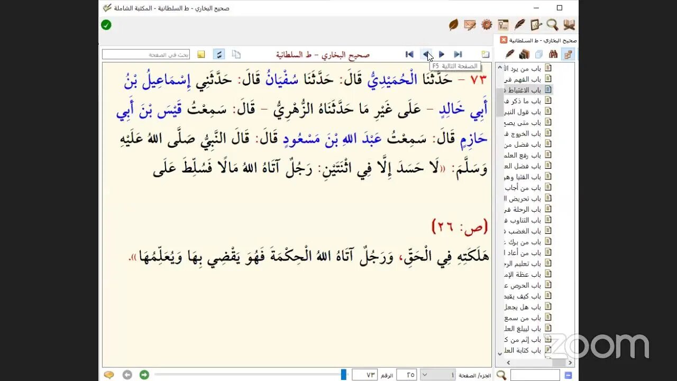Open settings via the orange gear icon
Image resolution: width=677 pixels, height=381 pixels.
click(x=487, y=25)
